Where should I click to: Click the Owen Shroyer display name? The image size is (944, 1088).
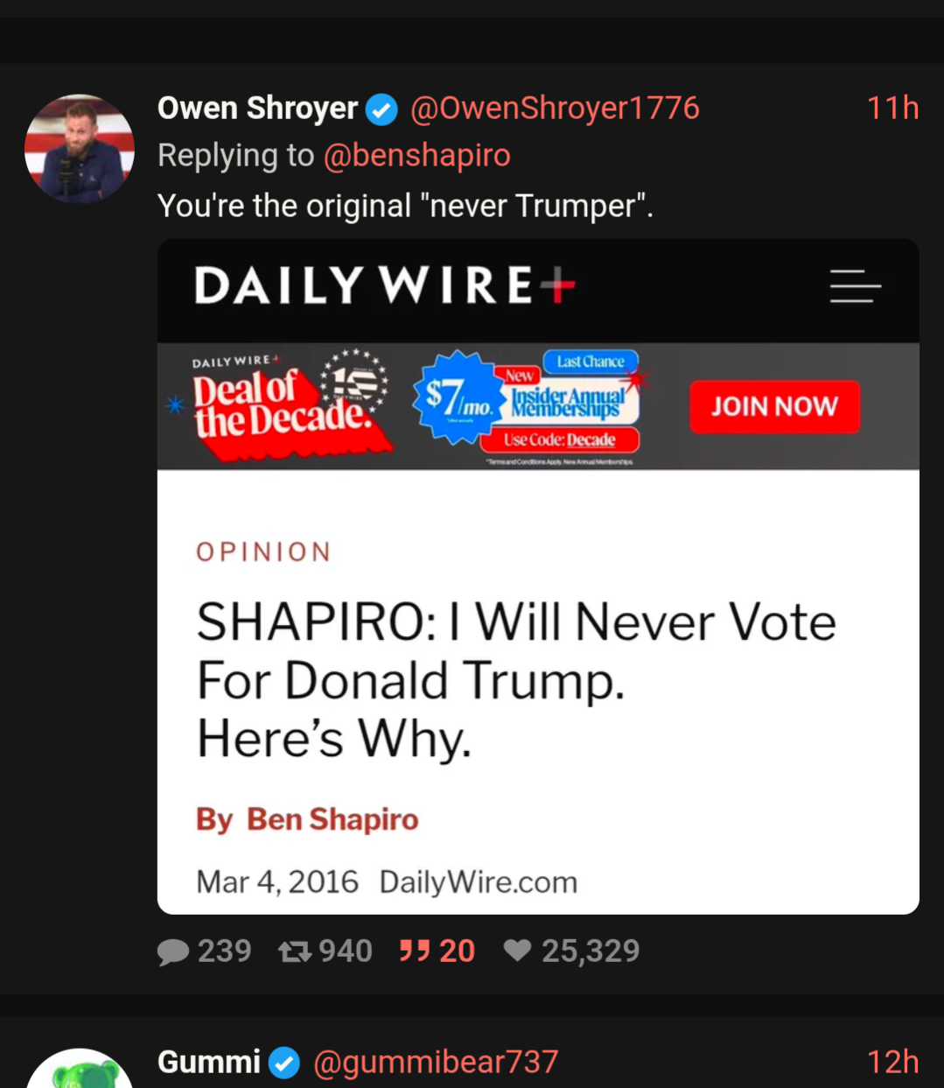point(257,109)
